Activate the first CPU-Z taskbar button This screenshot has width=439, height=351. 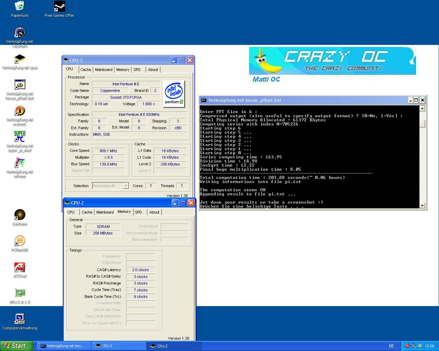[119, 346]
